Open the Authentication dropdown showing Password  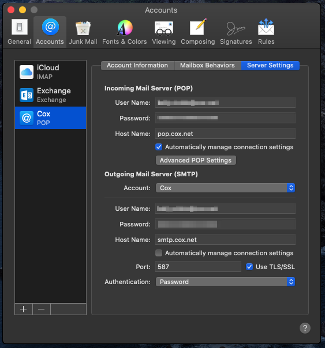pyautogui.click(x=225, y=282)
